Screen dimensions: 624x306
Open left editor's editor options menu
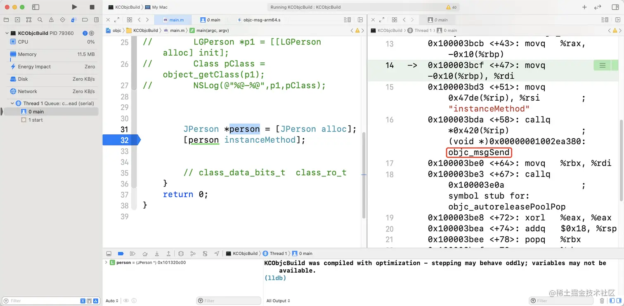pos(347,20)
